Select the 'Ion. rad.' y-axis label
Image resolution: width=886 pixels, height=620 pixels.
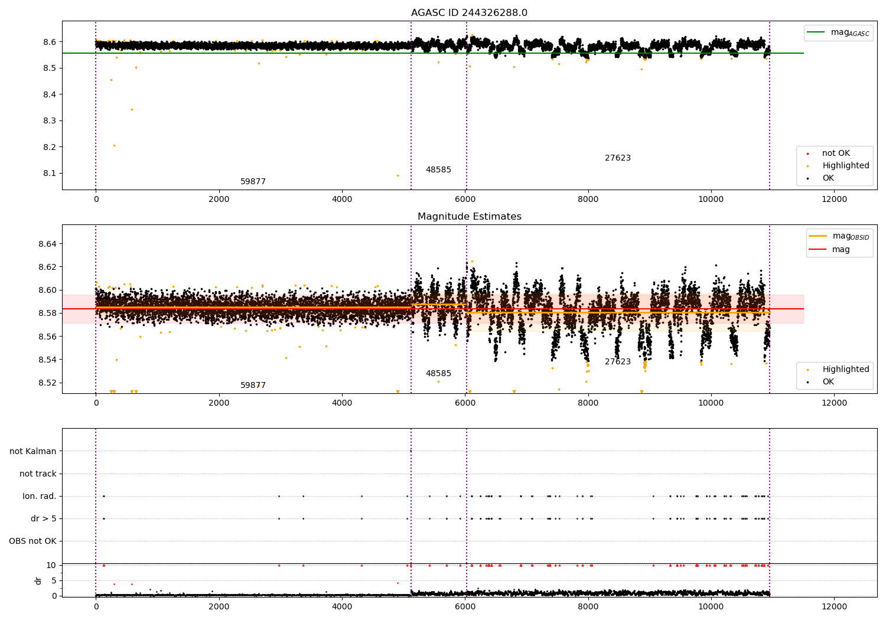40,496
